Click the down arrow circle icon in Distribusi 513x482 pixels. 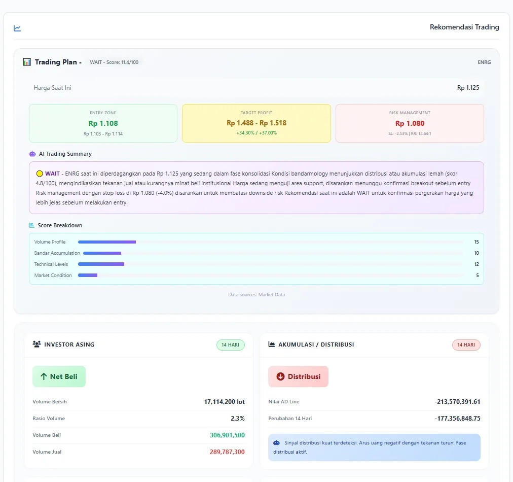pyautogui.click(x=280, y=376)
